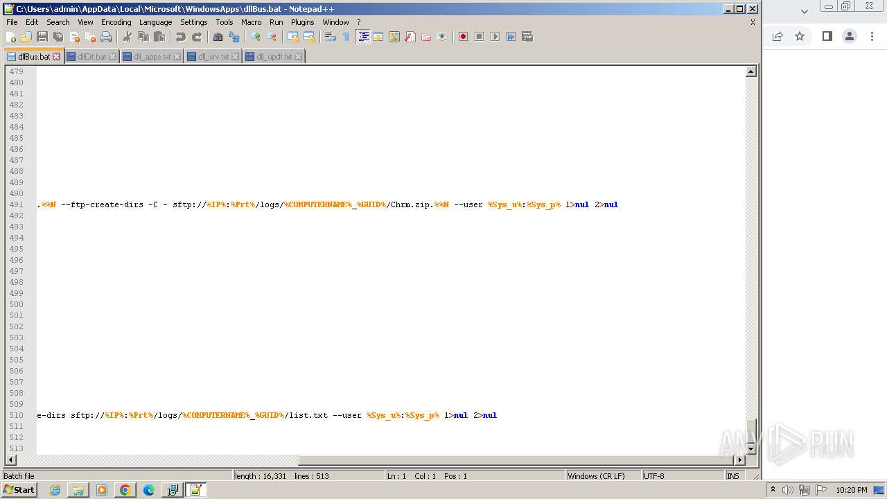887x499 pixels.
Task: Open Internet Explorer from the taskbar
Action: click(55, 490)
